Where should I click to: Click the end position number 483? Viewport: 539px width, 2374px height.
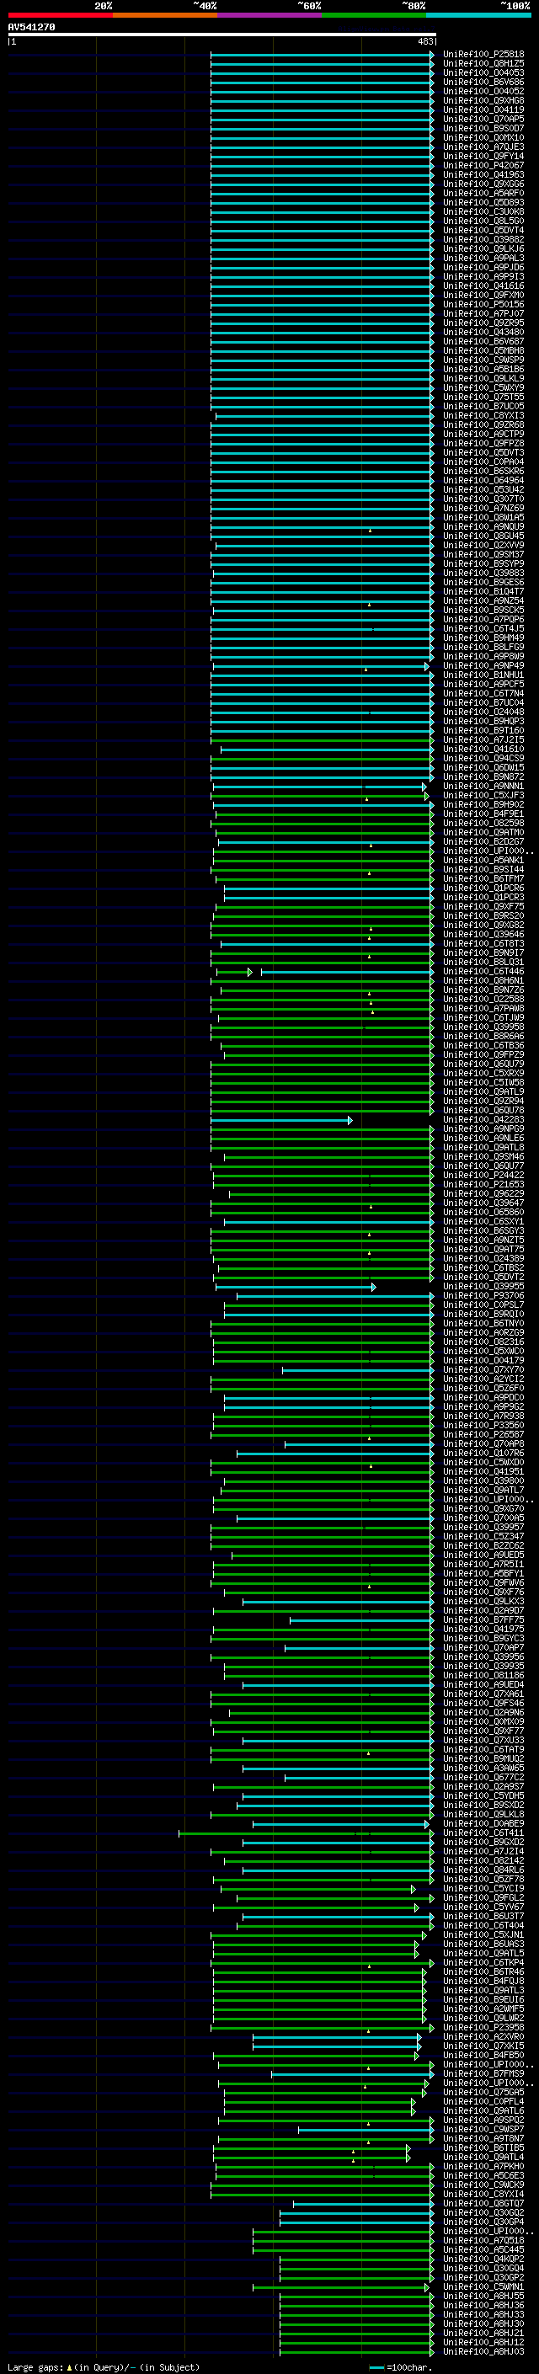tap(425, 41)
